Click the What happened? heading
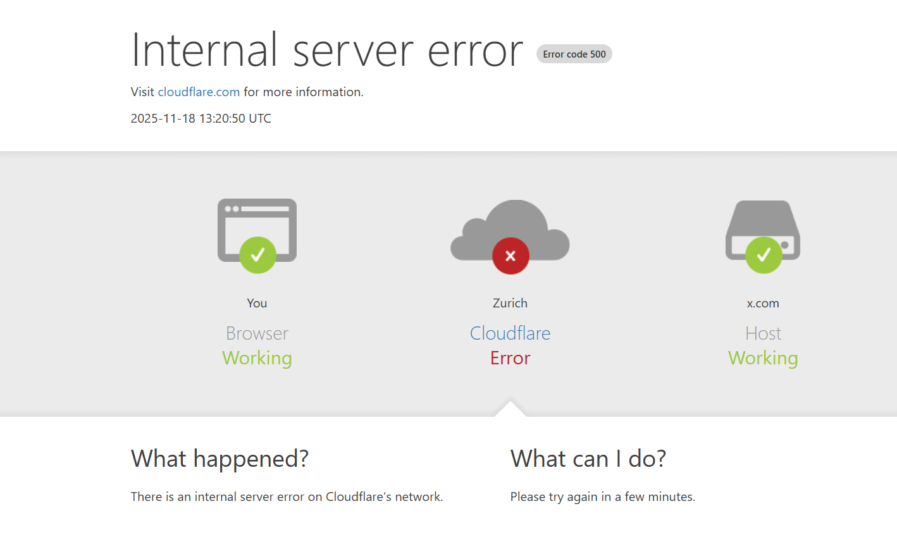 (220, 459)
